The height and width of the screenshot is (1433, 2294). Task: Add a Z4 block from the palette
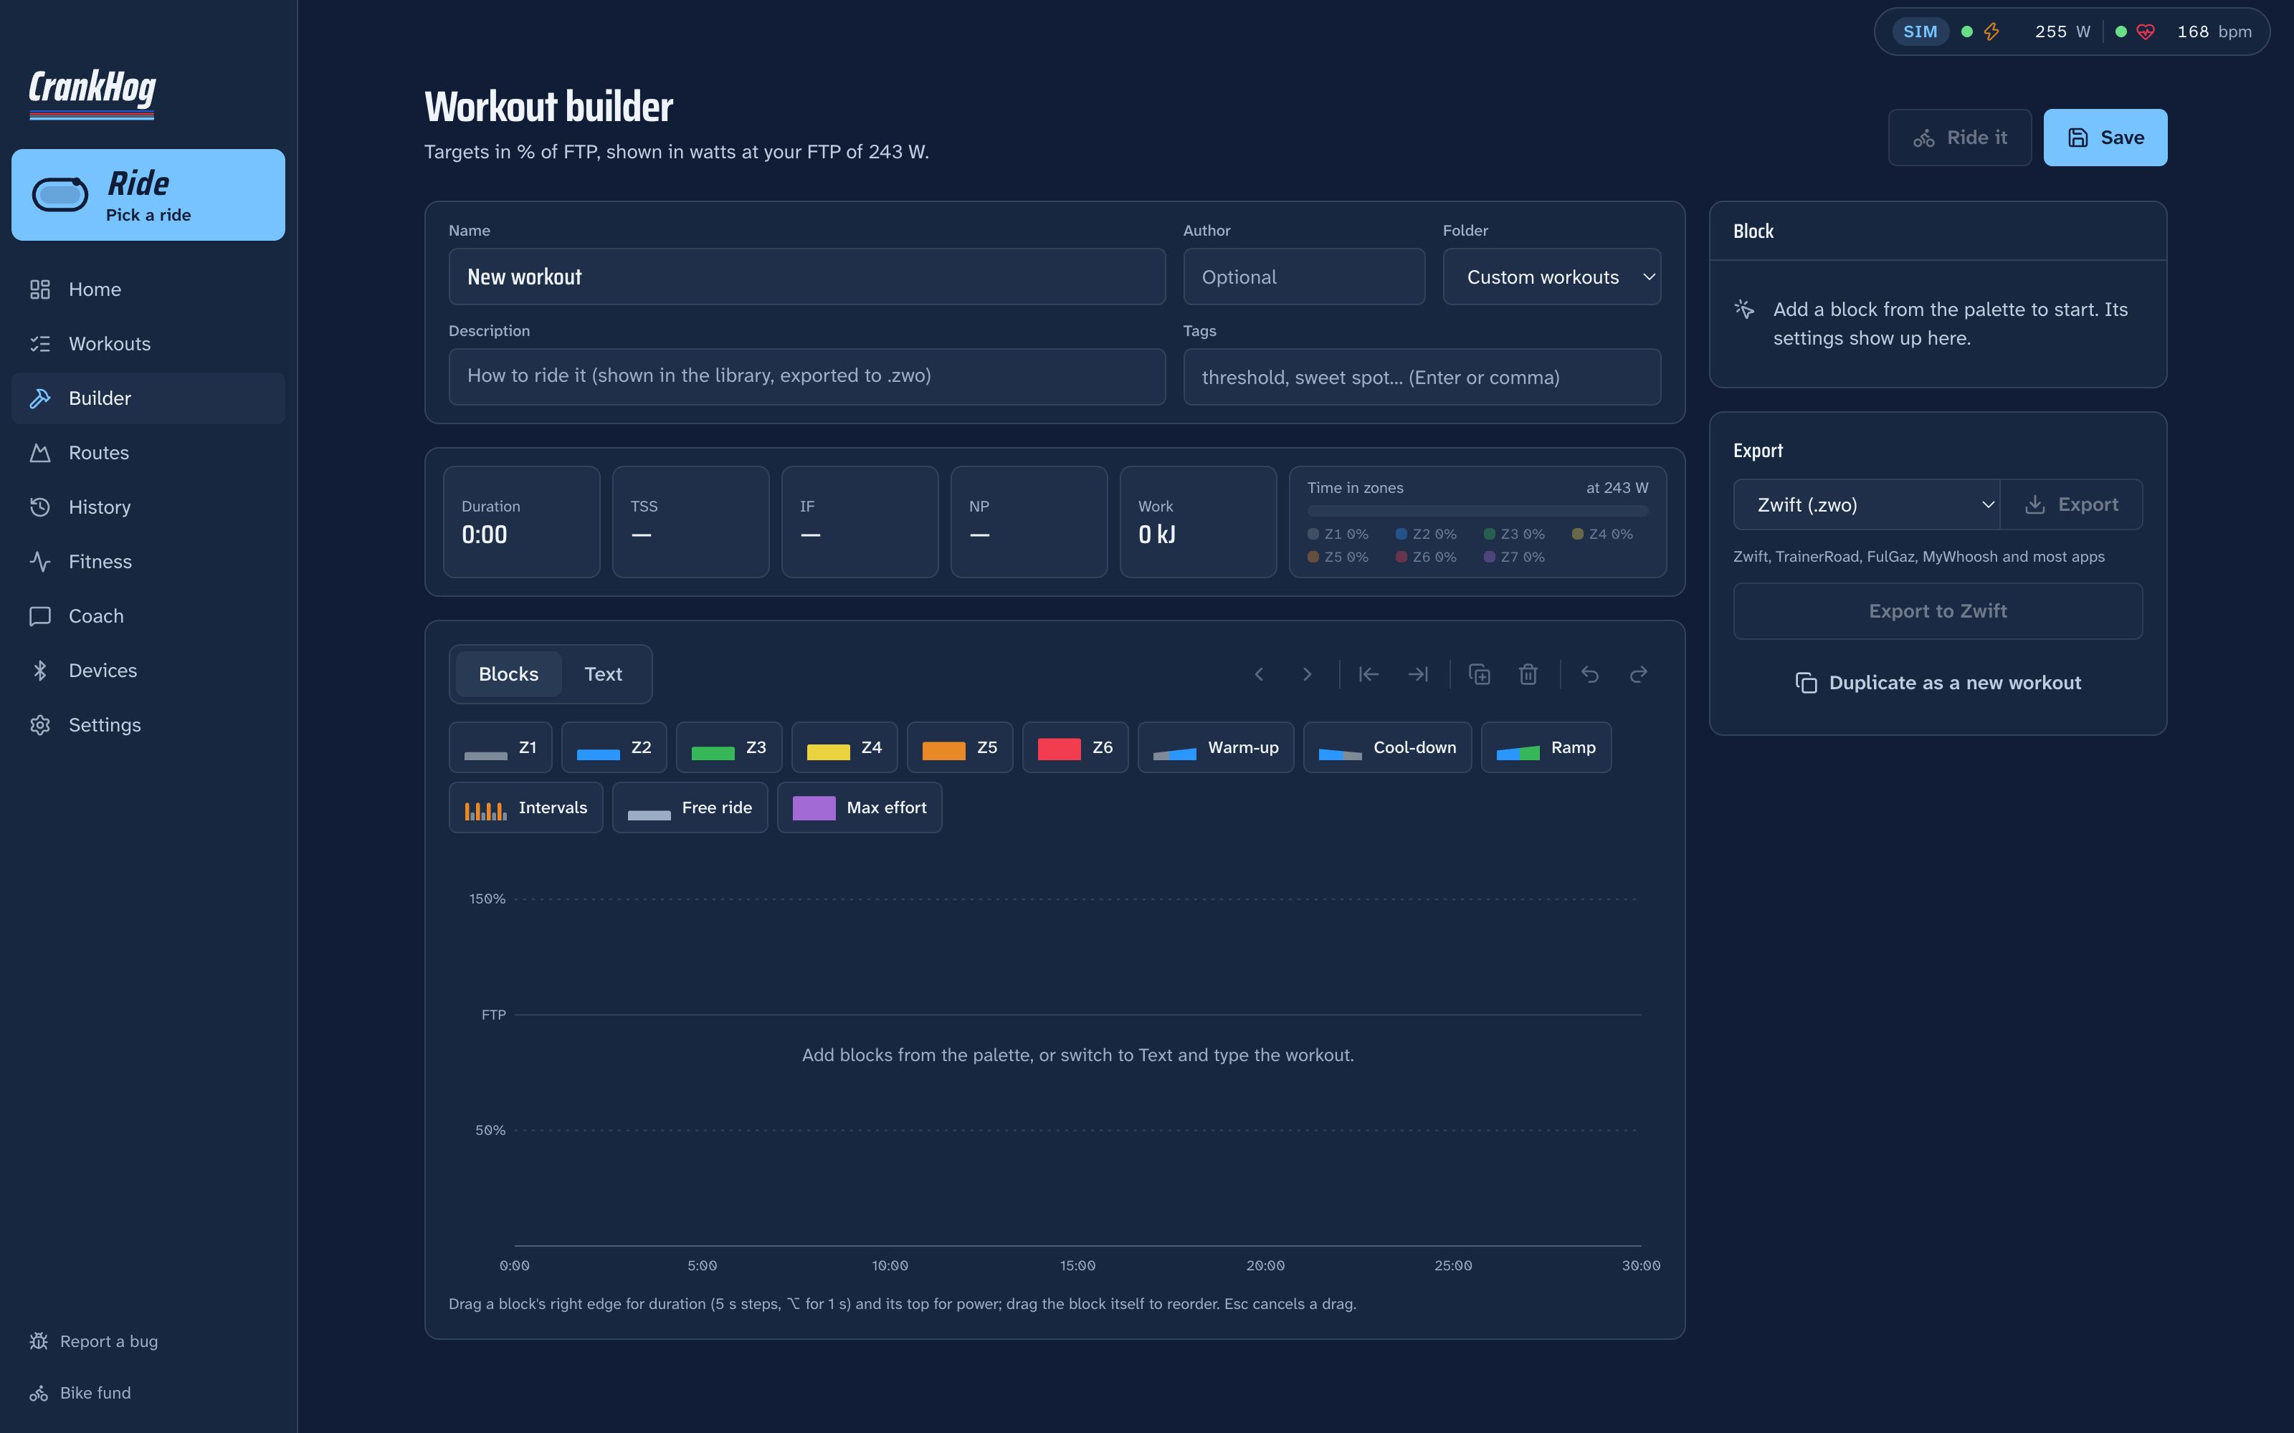click(x=844, y=748)
